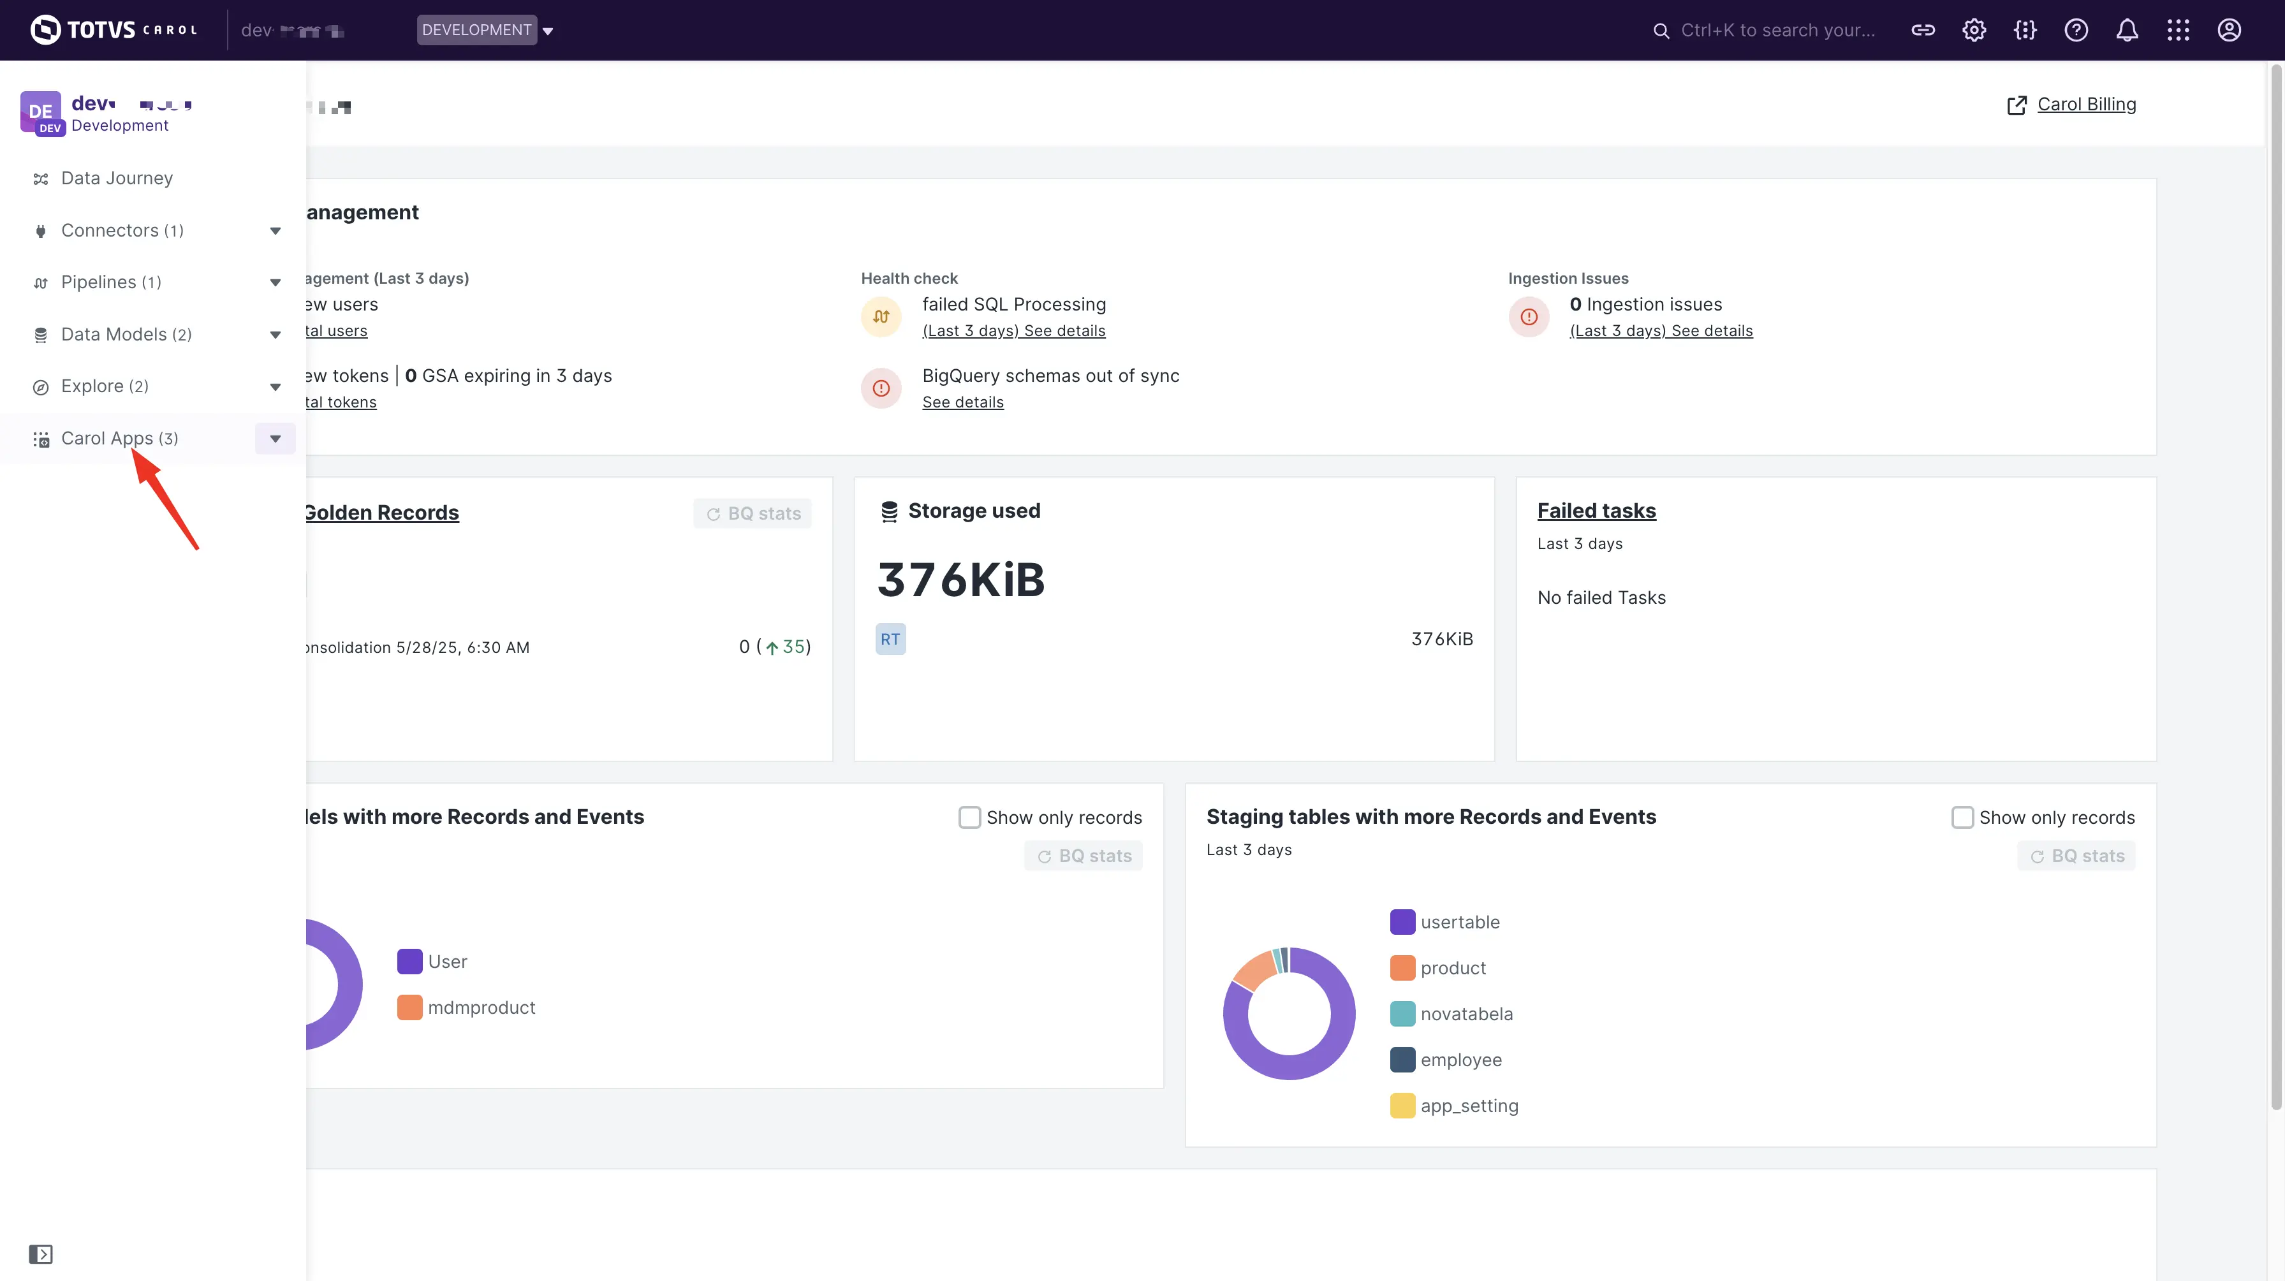
Task: Click the mdmproduct legend swatch
Action: (x=409, y=1007)
